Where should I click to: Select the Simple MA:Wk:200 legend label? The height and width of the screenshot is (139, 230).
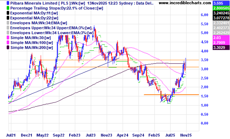pyautogui.click(x=32, y=48)
